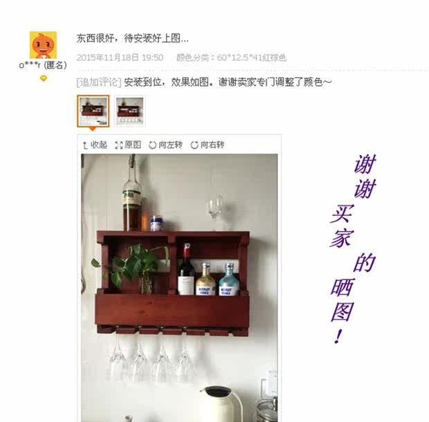Screen dimensions: 429x422
Task: Click the purple 谢谢买家的晒图 caption
Action: point(353,249)
